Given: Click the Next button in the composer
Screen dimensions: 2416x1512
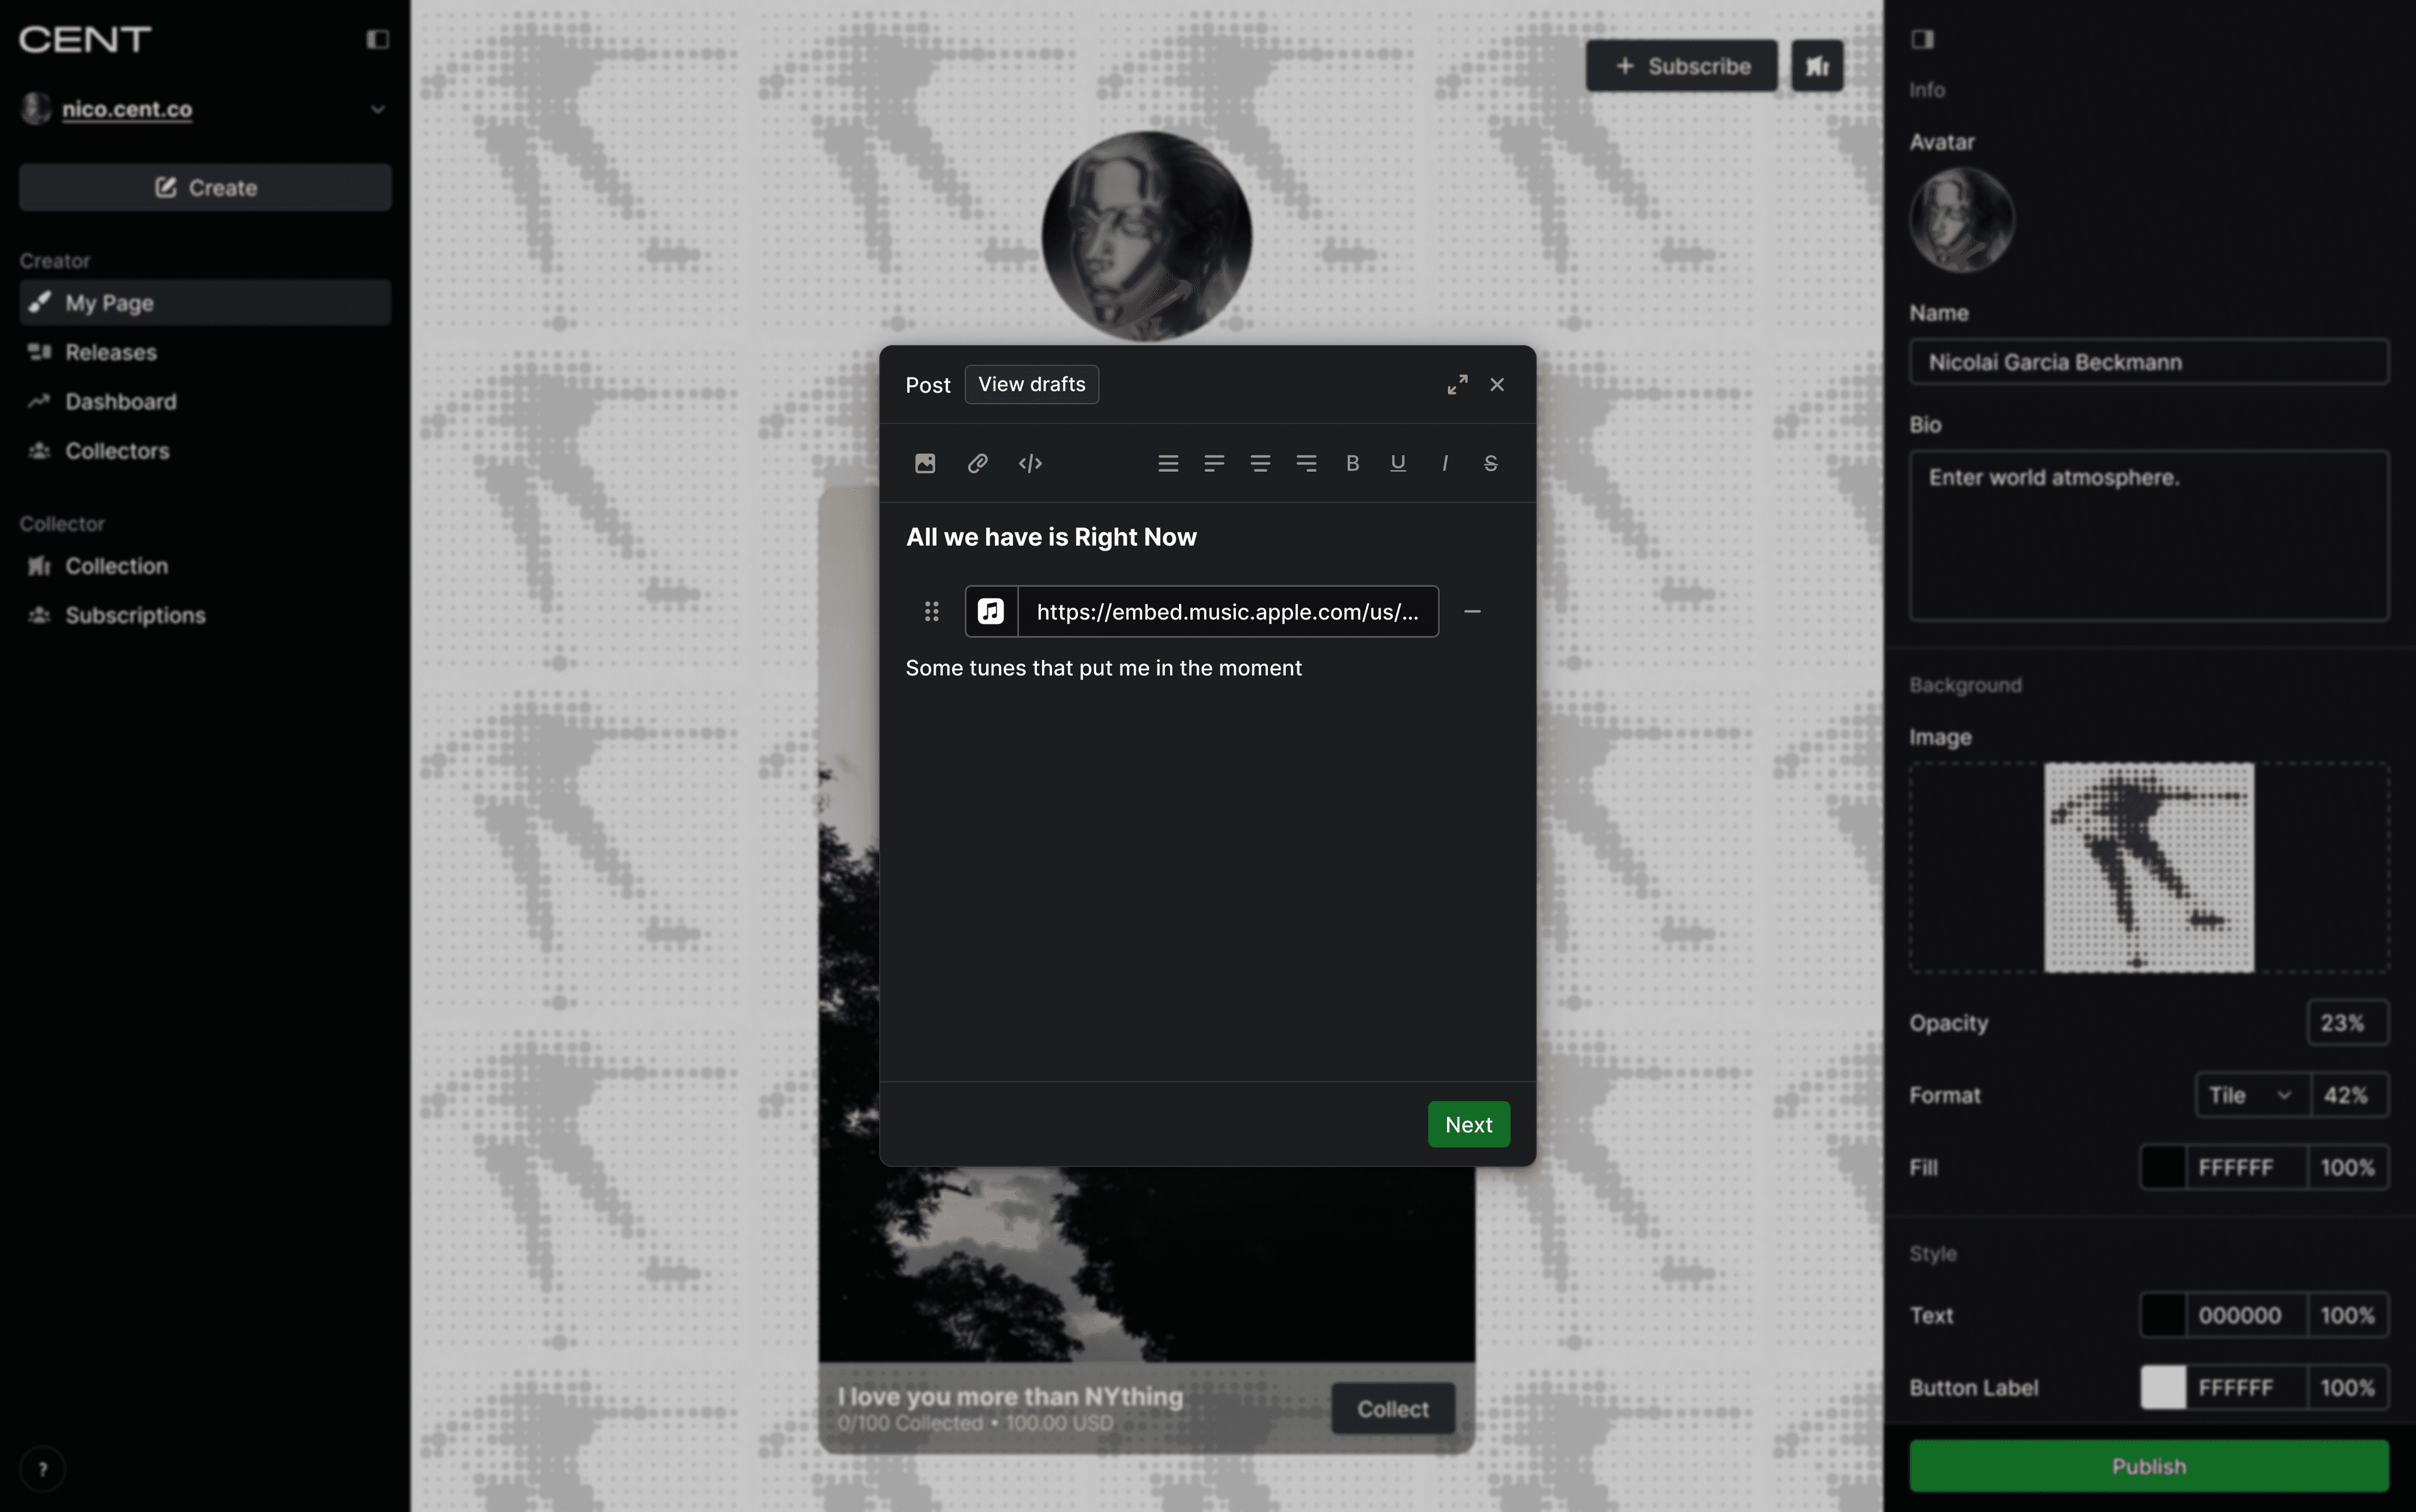Looking at the screenshot, I should (1468, 1124).
